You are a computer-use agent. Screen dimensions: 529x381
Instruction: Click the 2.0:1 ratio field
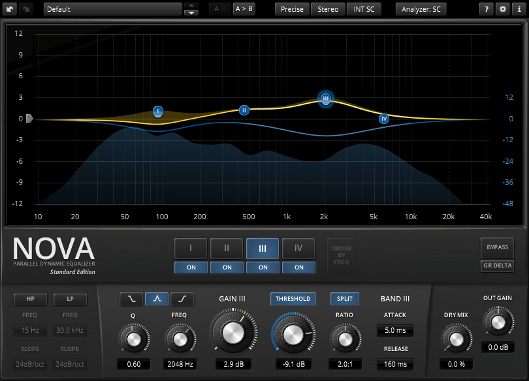click(345, 364)
